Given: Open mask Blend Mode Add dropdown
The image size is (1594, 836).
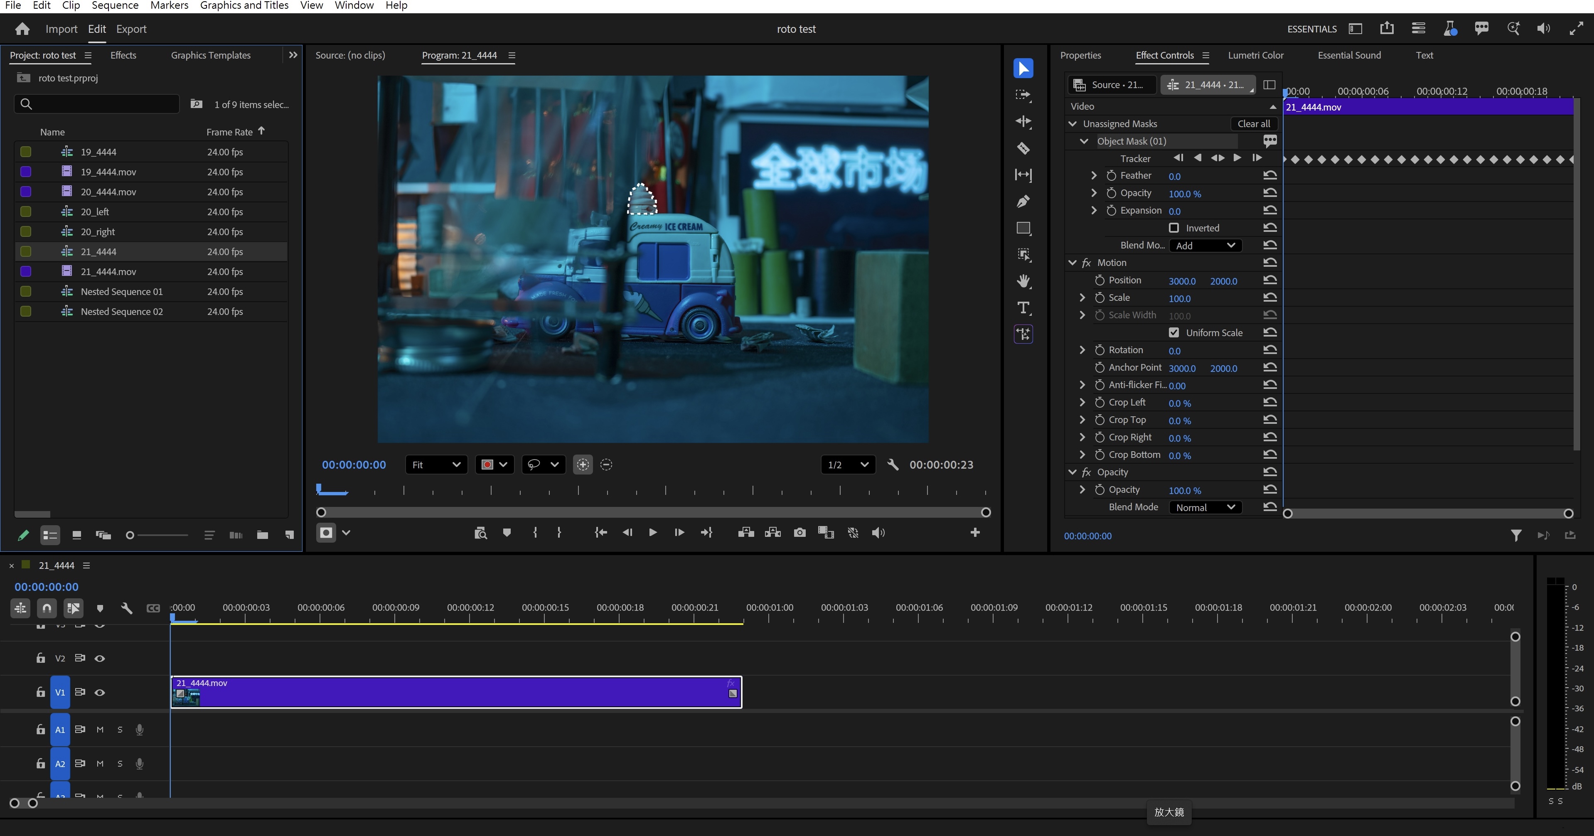Looking at the screenshot, I should pyautogui.click(x=1205, y=246).
